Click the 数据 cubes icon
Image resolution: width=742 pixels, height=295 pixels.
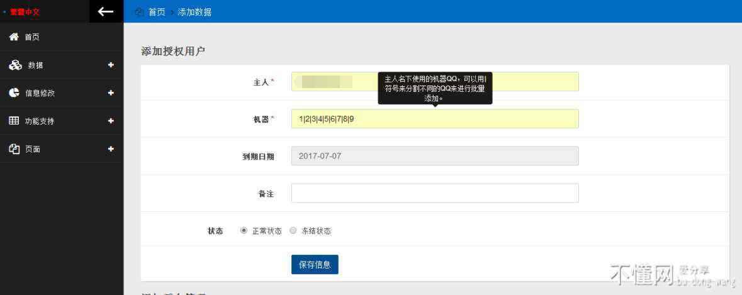(15, 65)
